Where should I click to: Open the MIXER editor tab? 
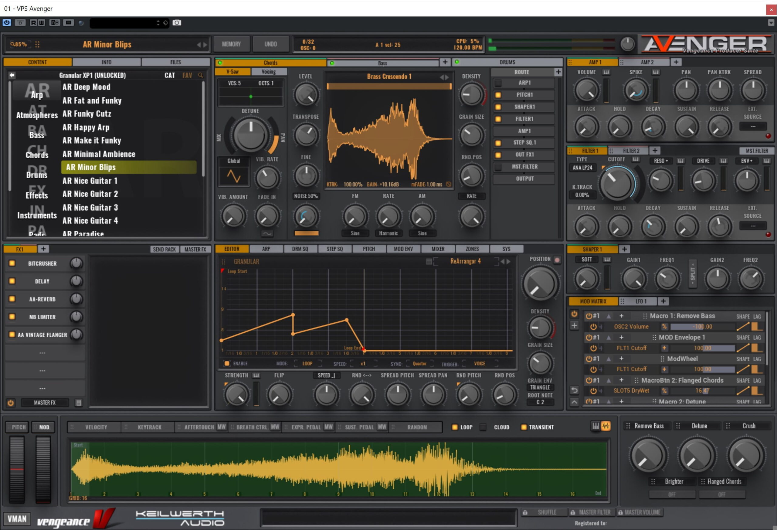coord(438,249)
